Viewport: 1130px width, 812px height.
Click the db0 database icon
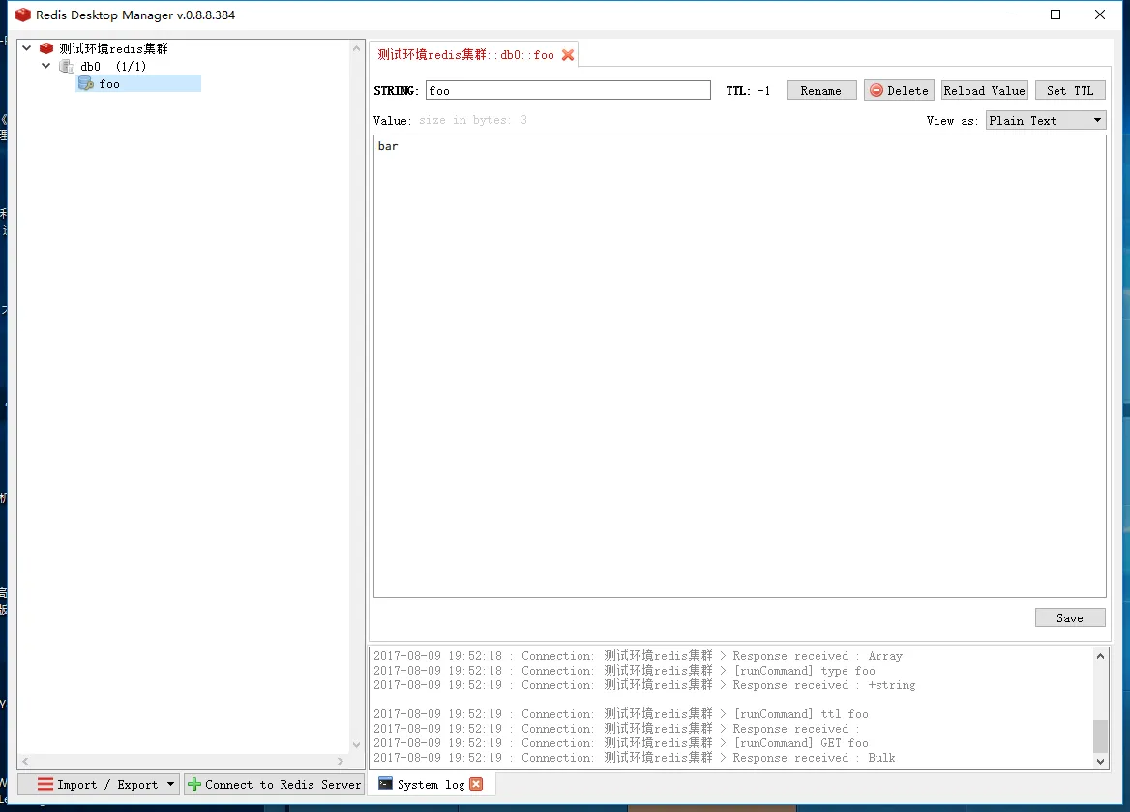click(67, 67)
